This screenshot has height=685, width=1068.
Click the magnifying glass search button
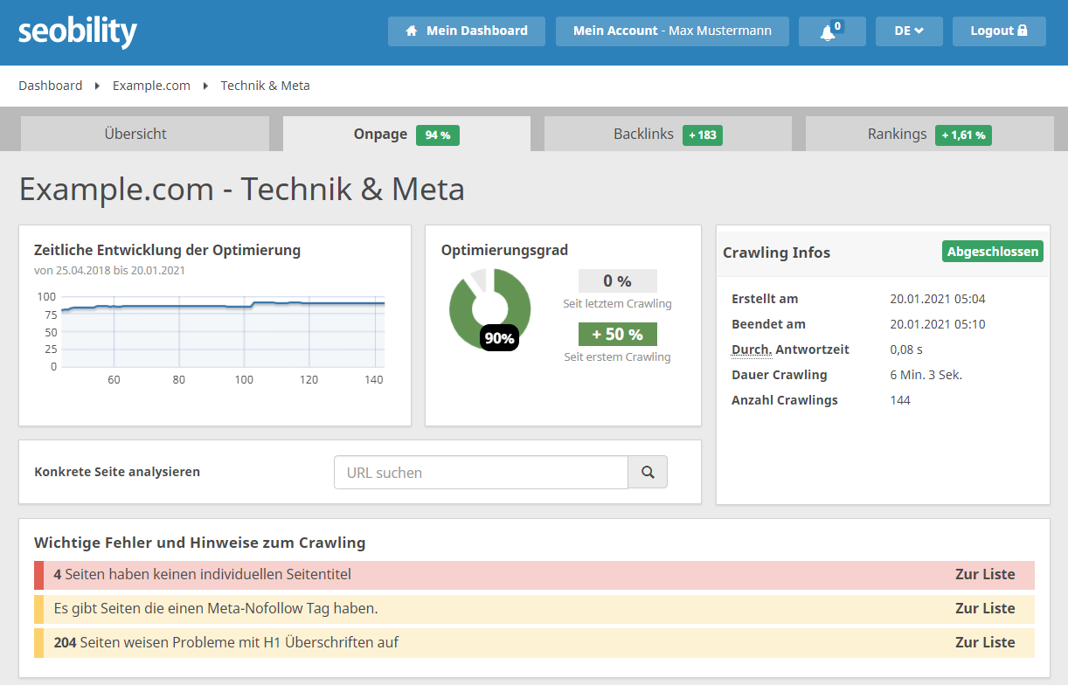tap(648, 472)
